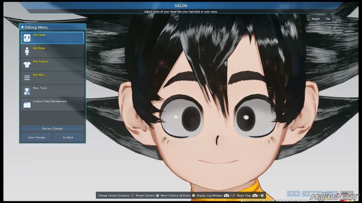Click the R2 glyph after Display Log Window
This screenshot has width=362, height=203.
[226, 195]
